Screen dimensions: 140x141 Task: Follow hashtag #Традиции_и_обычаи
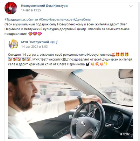tap(21, 19)
